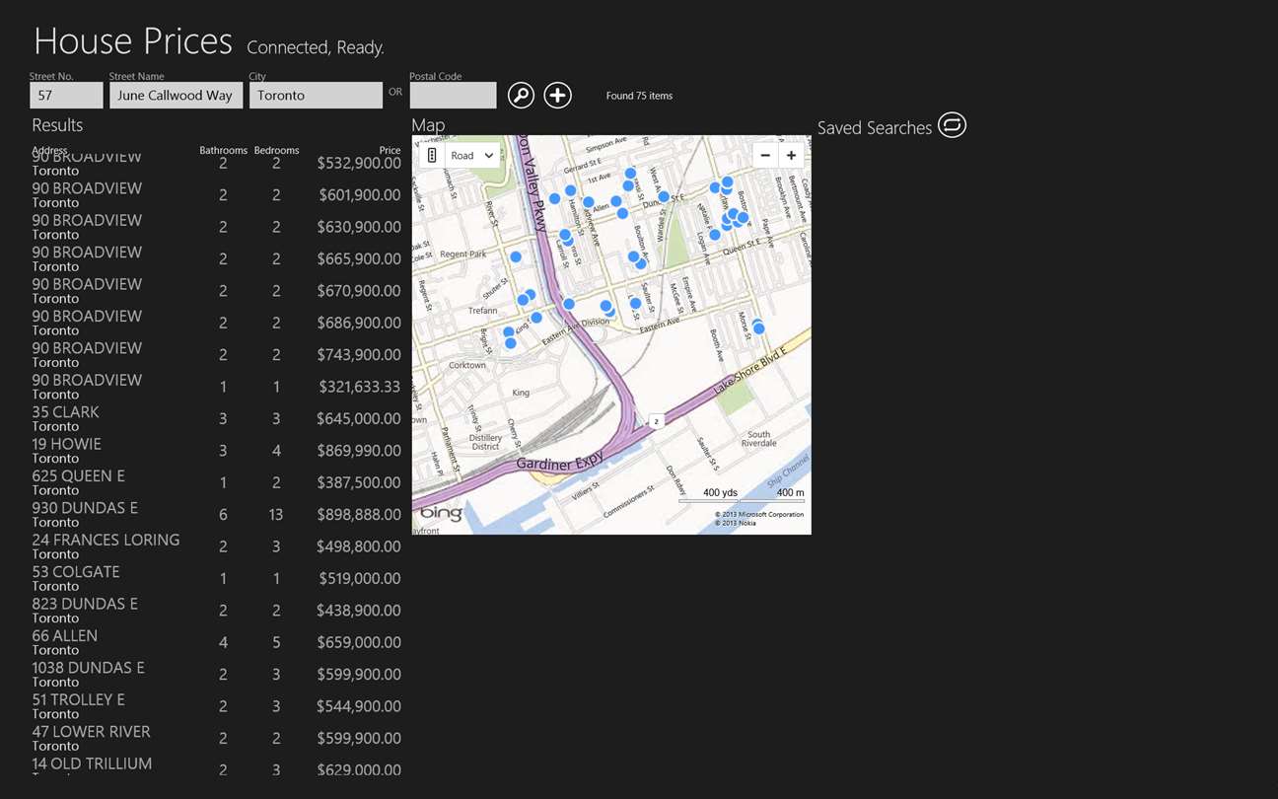Select the 930 DUNDAS E result
Viewport: 1278px width, 799px height.
pyautogui.click(x=216, y=514)
